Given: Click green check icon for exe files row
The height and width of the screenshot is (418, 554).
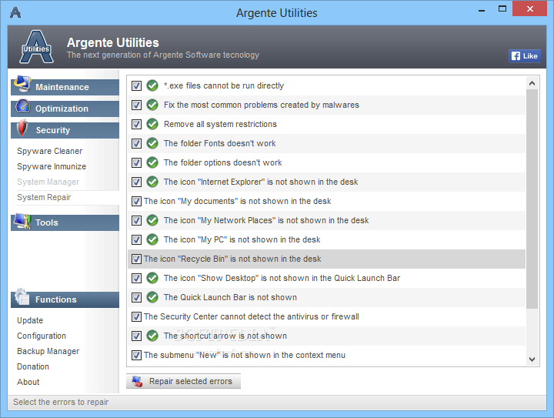Looking at the screenshot, I should coord(152,85).
